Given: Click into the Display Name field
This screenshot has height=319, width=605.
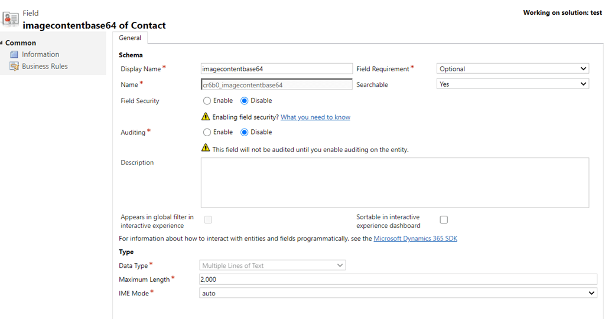Looking at the screenshot, I should click(x=277, y=69).
